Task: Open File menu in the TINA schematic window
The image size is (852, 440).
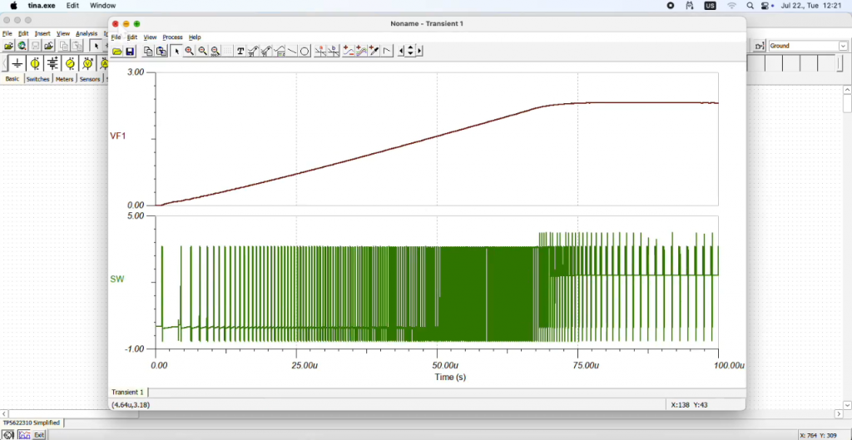Action: click(7, 33)
